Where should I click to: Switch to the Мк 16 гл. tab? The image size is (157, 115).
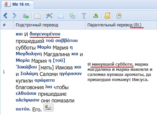click(x=18, y=5)
